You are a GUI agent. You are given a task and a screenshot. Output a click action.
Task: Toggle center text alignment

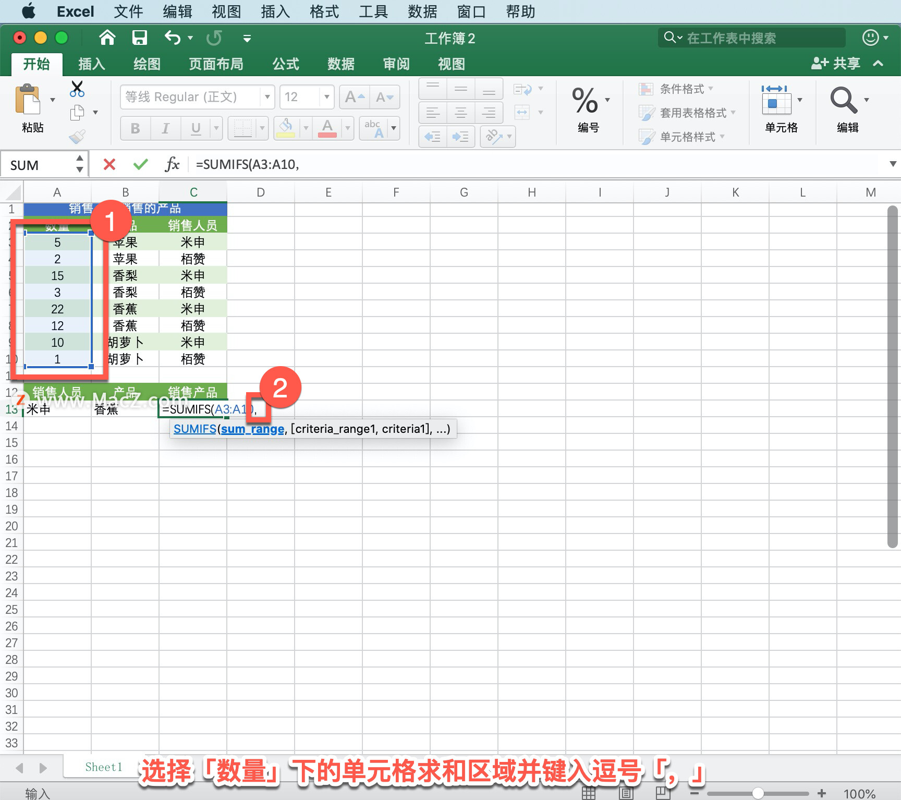461,113
